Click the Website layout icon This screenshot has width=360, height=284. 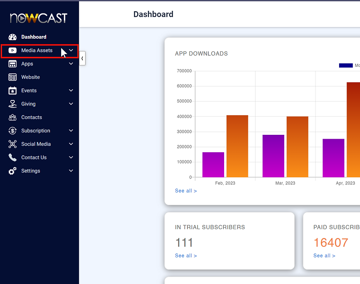coord(13,77)
